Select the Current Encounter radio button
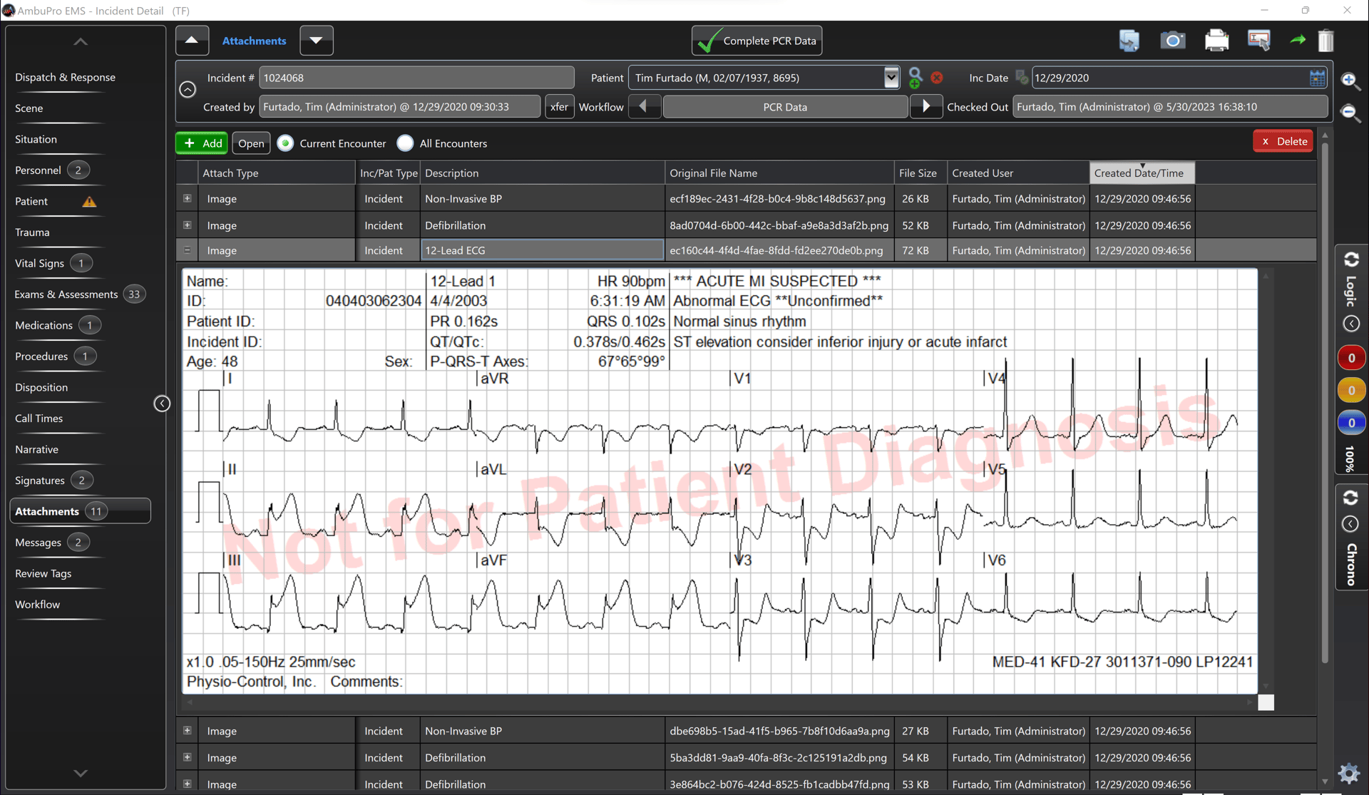1369x795 pixels. (285, 143)
